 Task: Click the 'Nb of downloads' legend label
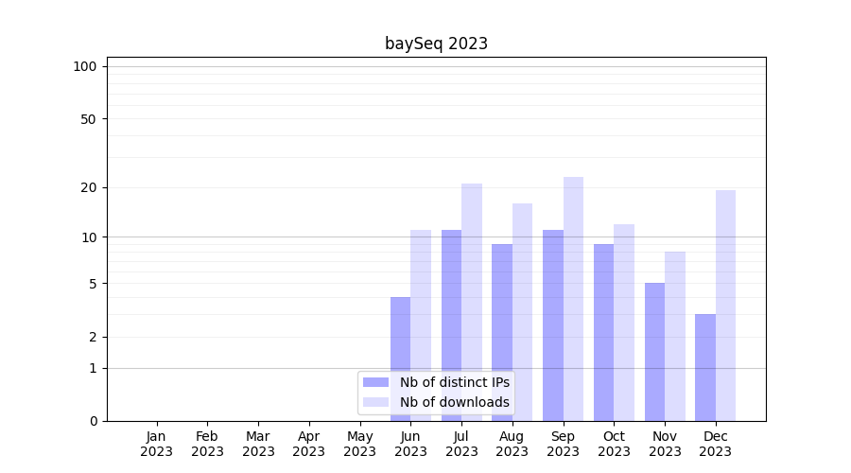(x=454, y=402)
